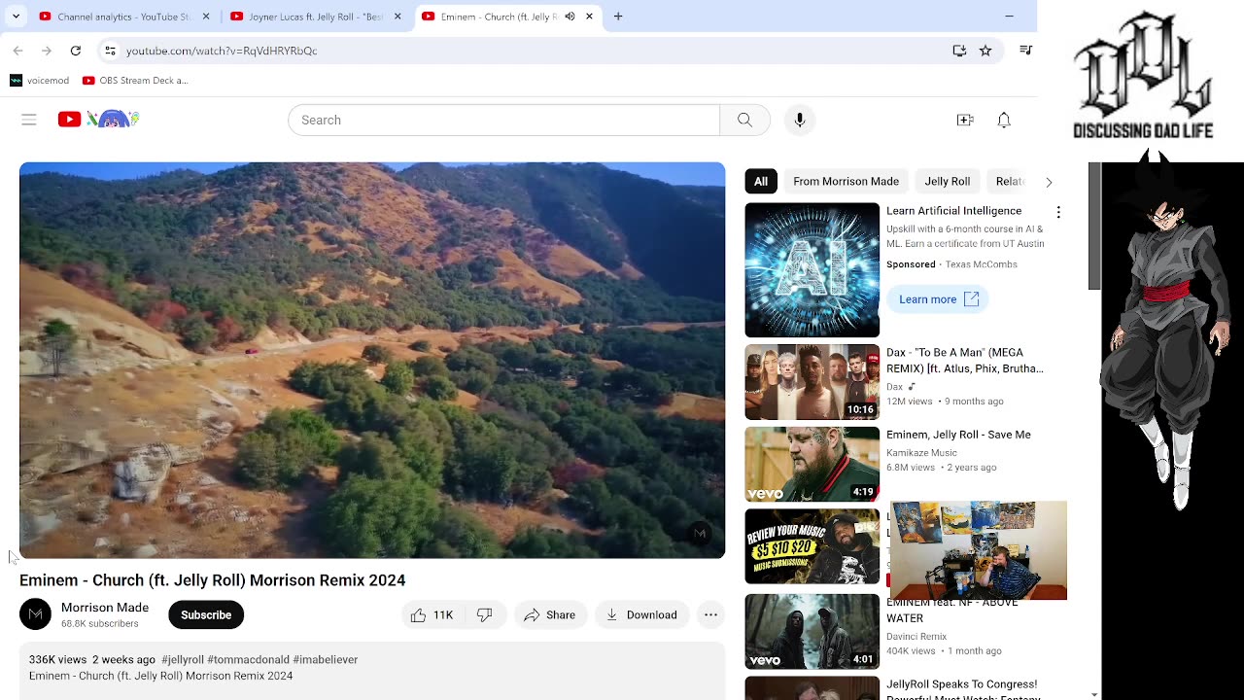Screen dimensions: 1244x700
Task: Open Morrison Made channel avatar
Action: [x=35, y=614]
